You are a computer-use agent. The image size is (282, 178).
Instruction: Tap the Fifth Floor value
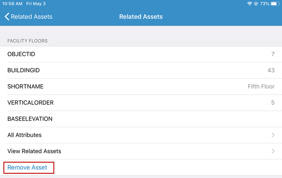[x=261, y=86]
